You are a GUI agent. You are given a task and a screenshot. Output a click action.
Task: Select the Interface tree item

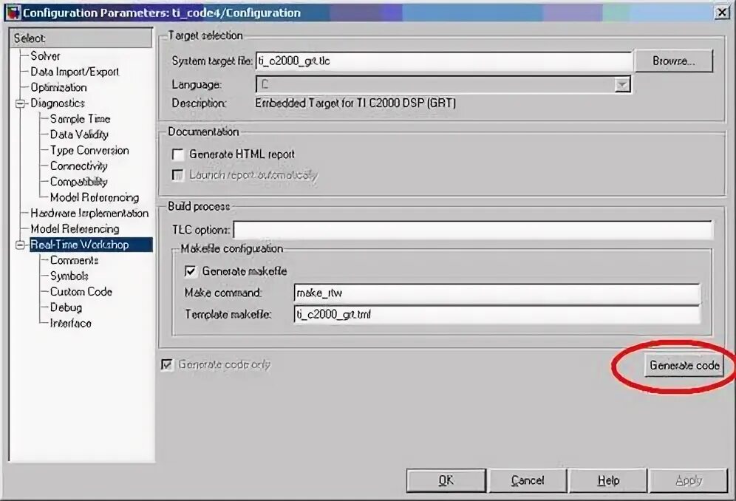click(x=70, y=323)
